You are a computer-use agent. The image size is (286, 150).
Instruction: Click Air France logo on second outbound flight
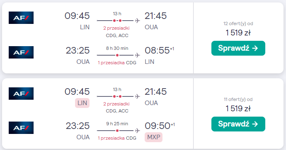point(21,94)
